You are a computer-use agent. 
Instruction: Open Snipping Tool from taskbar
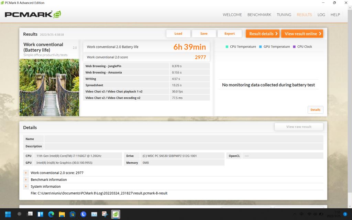[105, 214]
